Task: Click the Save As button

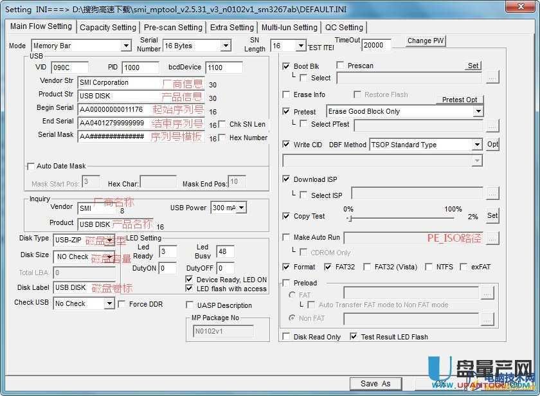Action: point(375,384)
